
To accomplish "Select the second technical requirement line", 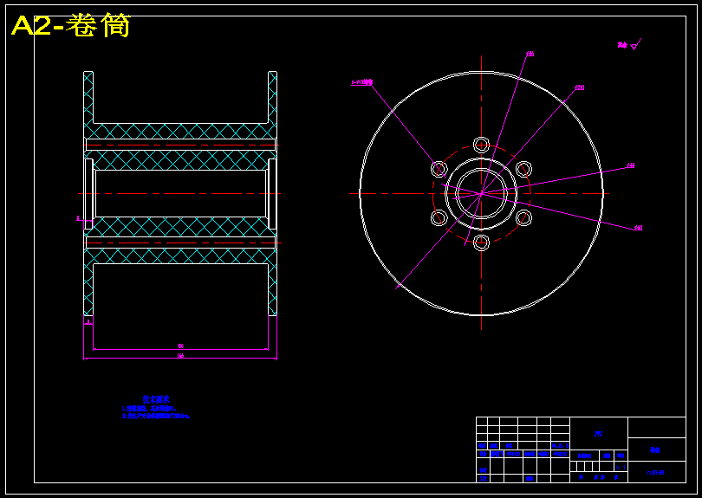I will pyautogui.click(x=156, y=416).
